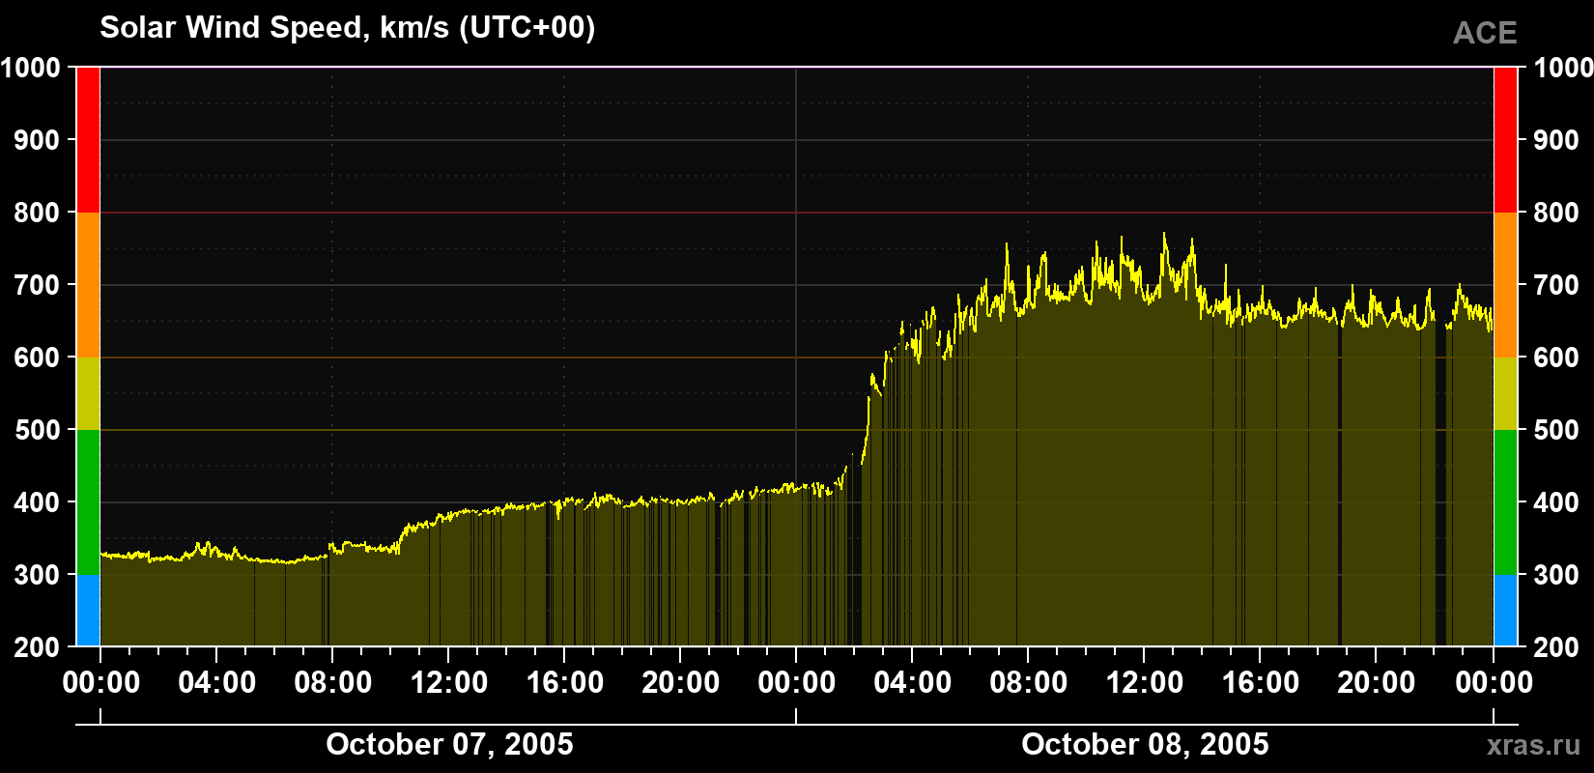Click the "20:00" time label for October 07
The height and width of the screenshot is (773, 1594).
[x=681, y=683]
